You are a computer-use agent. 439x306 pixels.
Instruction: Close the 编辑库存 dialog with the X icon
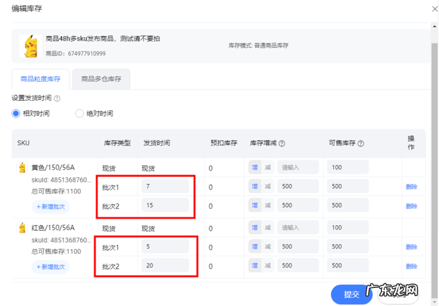click(x=435, y=9)
